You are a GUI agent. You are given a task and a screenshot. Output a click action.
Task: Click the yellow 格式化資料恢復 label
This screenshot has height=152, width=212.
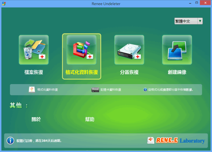pos(82,72)
